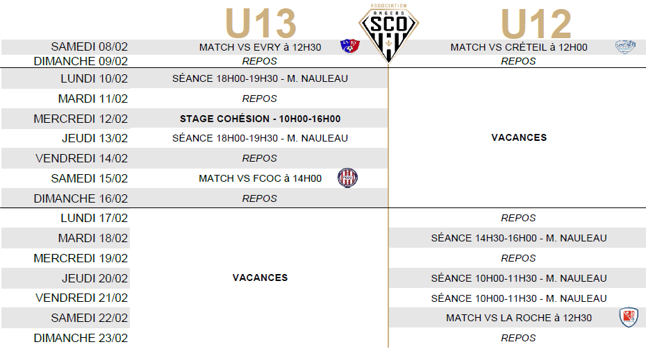
Task: Click the Angers SCO club crest
Action: pos(388,34)
